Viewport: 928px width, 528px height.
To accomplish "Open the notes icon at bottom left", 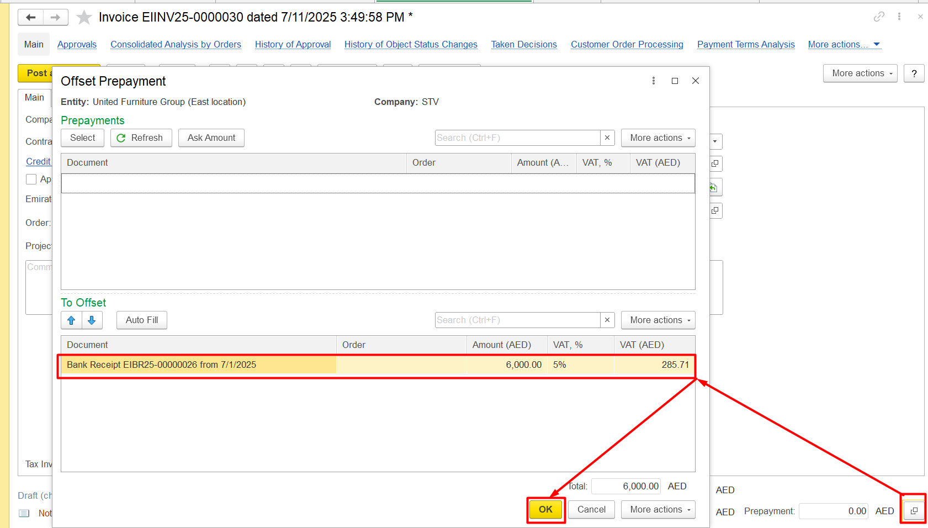I will coord(24,513).
